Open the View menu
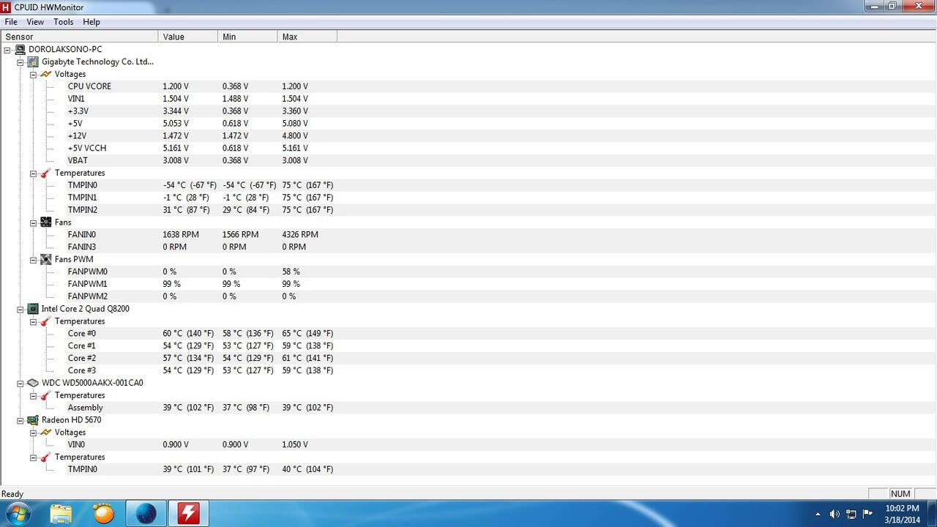The height and width of the screenshot is (527, 937). [x=35, y=22]
